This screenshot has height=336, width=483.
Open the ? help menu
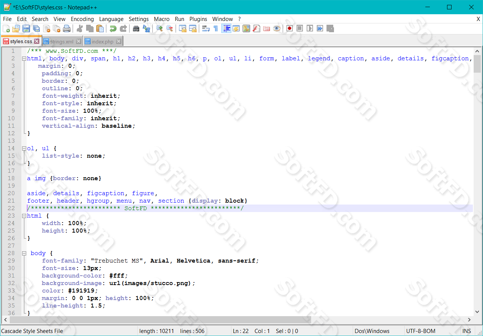coord(239,19)
